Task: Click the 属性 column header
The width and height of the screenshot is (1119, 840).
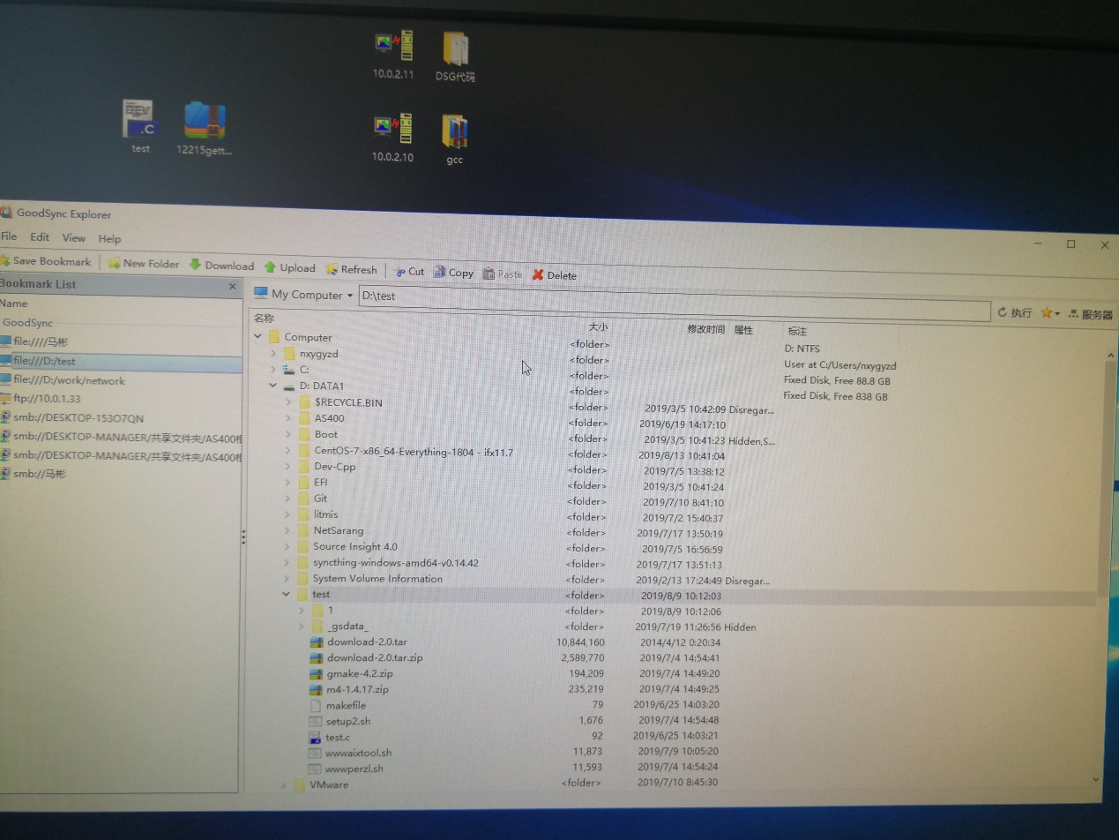Action: (x=743, y=330)
